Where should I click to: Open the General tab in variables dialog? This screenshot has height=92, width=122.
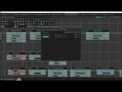coord(43,30)
